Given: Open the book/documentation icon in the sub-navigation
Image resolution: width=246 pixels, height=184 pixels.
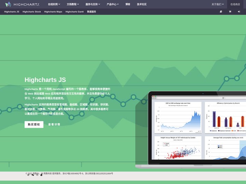Looking at the screenshot, I should pos(221,12).
